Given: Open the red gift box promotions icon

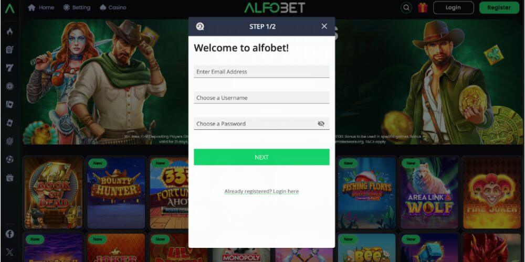Looking at the screenshot, I should point(423,7).
